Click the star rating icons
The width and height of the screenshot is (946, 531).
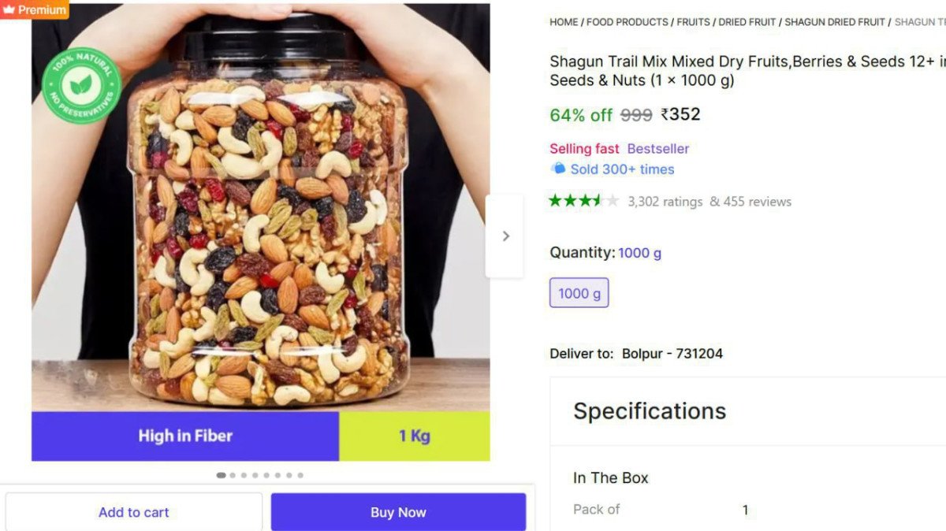(584, 201)
